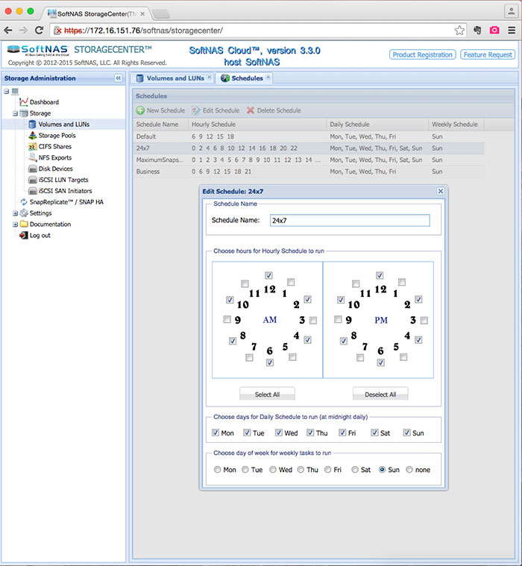Close the Schedules tab

pos(268,78)
